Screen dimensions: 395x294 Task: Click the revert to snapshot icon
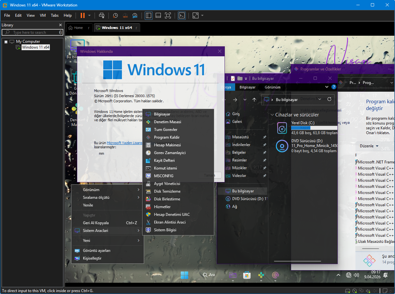point(125,15)
